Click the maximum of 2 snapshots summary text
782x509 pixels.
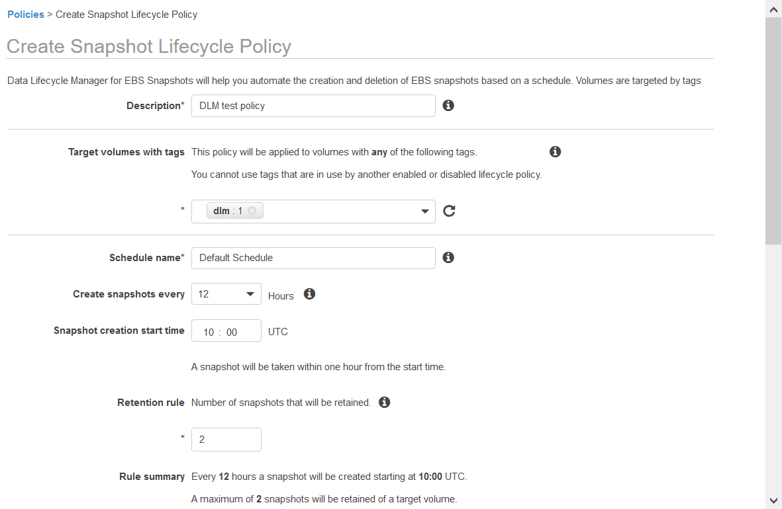tap(324, 499)
